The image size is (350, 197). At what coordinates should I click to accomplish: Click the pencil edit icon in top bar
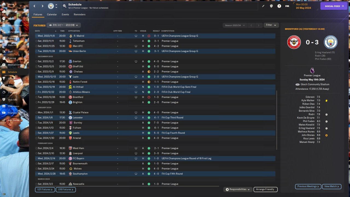pos(263,6)
